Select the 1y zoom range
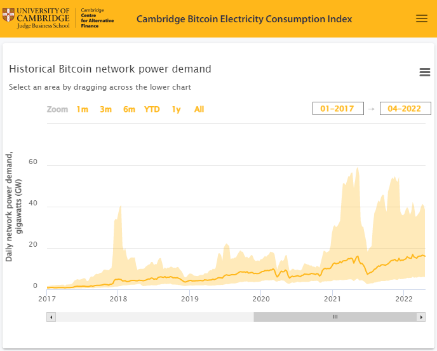The height and width of the screenshot is (351, 437). point(176,109)
